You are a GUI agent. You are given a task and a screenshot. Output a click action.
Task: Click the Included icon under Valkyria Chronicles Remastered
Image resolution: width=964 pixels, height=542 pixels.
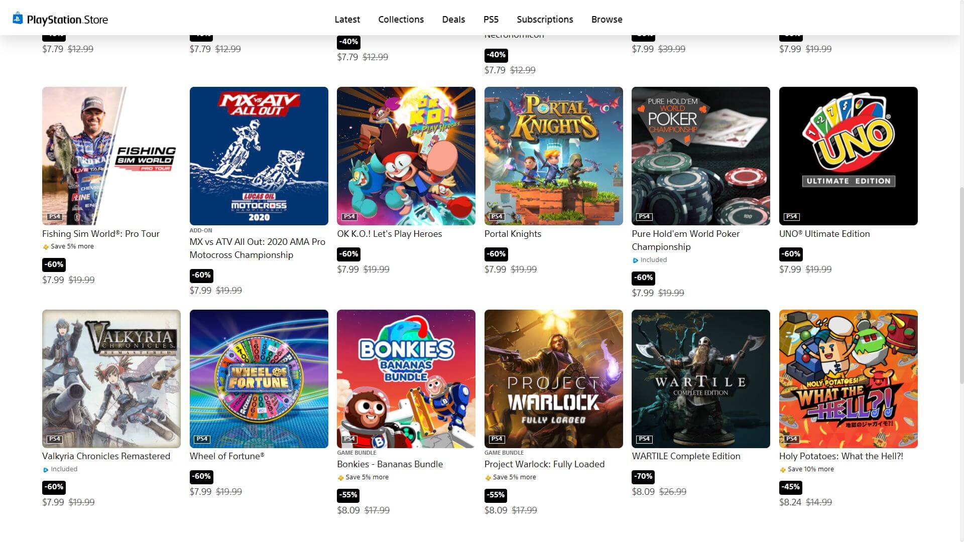pyautogui.click(x=46, y=469)
